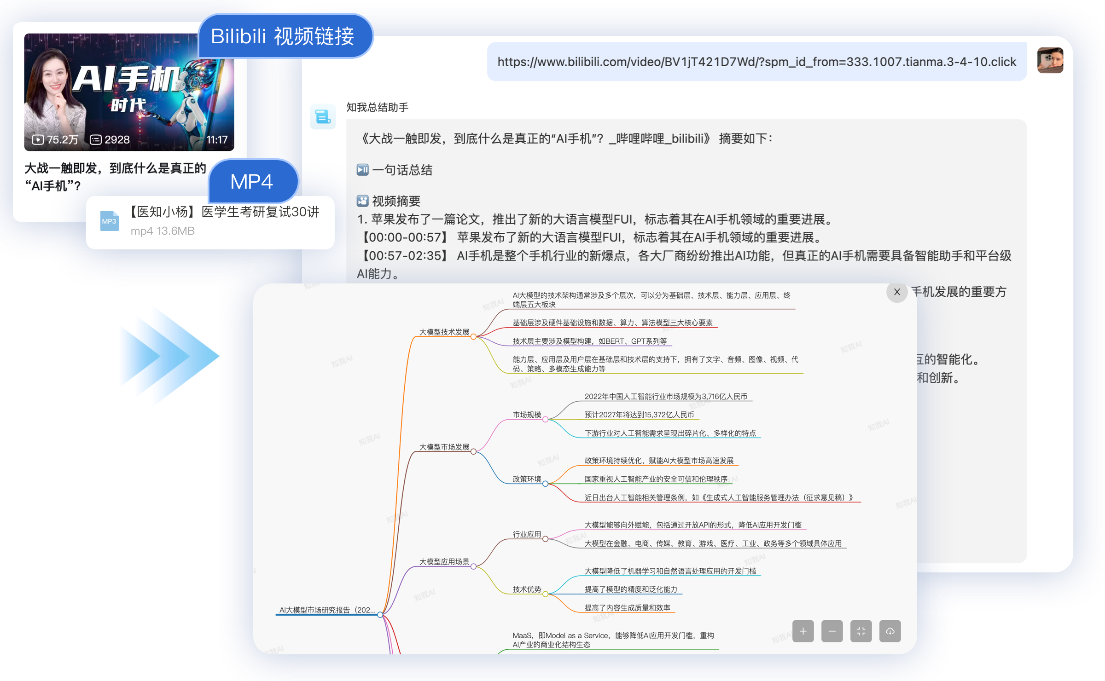Viewport: 1105px width, 681px height.
Task: Select leaf 近日出台人工智能相关管理条例
Action: pos(719,497)
